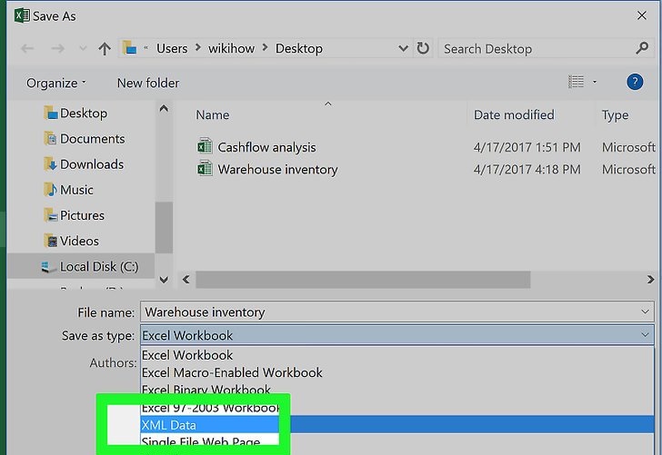This screenshot has width=662, height=455.
Task: Change view with the view icon
Action: (x=576, y=82)
